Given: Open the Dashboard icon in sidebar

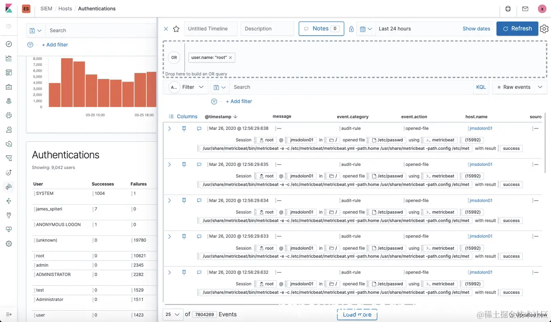Looking at the screenshot, I should [x=9, y=73].
